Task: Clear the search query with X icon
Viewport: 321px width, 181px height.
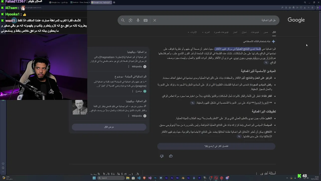Action: (x=155, y=20)
